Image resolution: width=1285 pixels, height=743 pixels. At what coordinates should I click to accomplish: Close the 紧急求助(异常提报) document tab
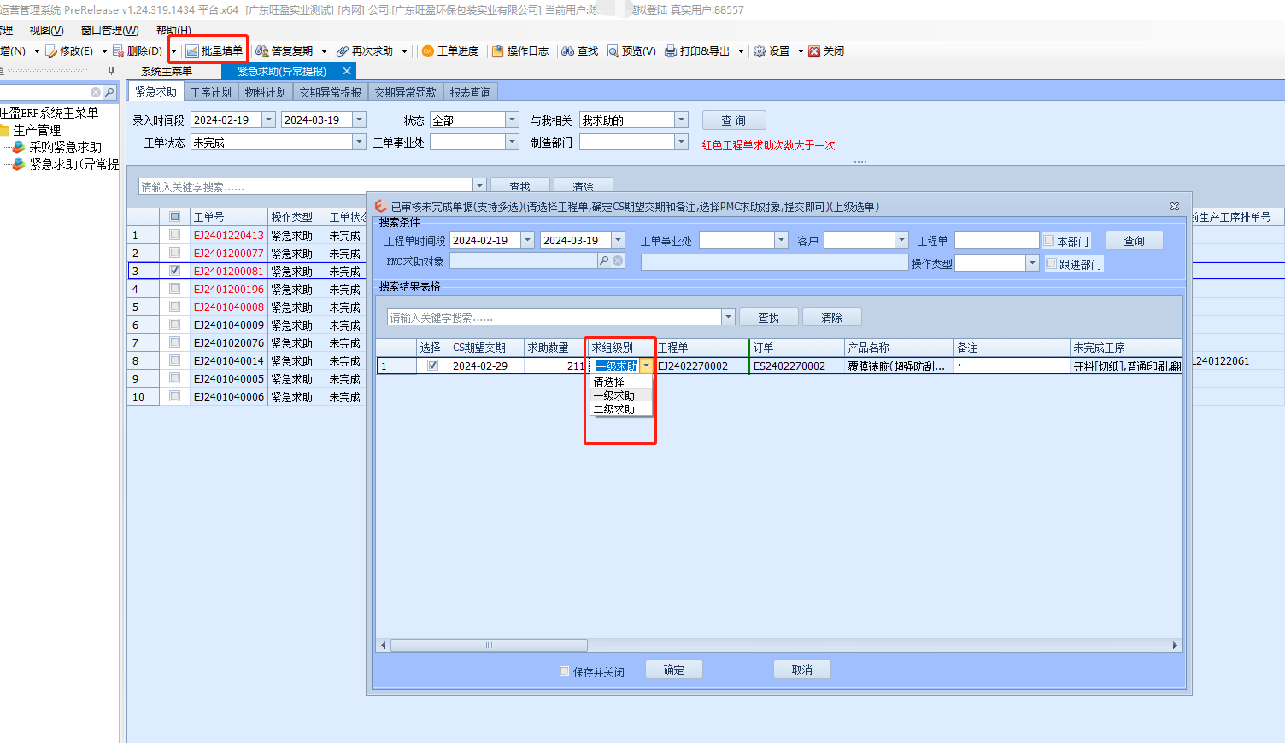347,71
